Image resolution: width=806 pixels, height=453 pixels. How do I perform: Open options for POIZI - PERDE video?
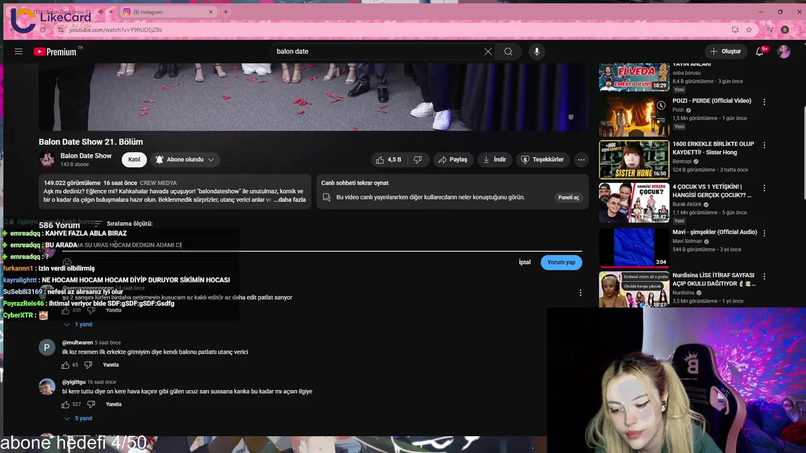[764, 102]
